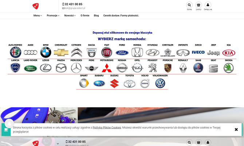Click the Alfa Romeo brand logo
Screen dimensions: 244x146
[x=15, y=53]
